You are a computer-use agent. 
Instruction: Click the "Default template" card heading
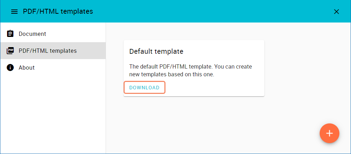point(156,51)
